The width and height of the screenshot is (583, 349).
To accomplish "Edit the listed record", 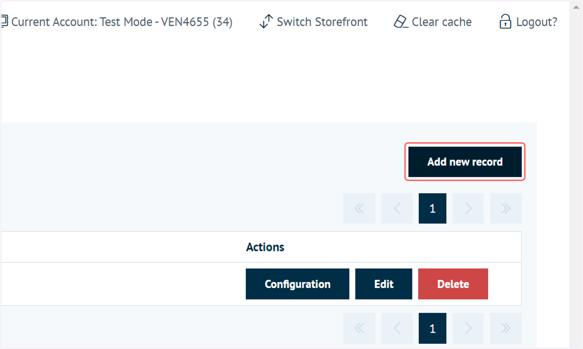I will 384,284.
